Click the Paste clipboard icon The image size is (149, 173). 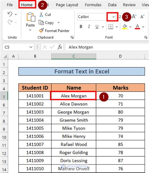(31, 17)
